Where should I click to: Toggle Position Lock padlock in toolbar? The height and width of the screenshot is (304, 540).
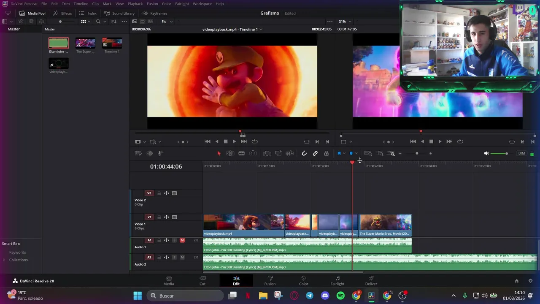click(x=326, y=153)
